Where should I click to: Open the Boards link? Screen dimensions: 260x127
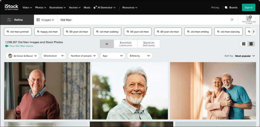(x=231, y=7)
